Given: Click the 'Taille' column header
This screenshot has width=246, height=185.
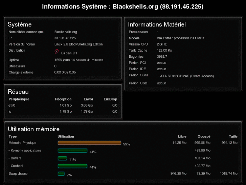Looking at the screenshot, I should pyautogui.click(x=233, y=136).
